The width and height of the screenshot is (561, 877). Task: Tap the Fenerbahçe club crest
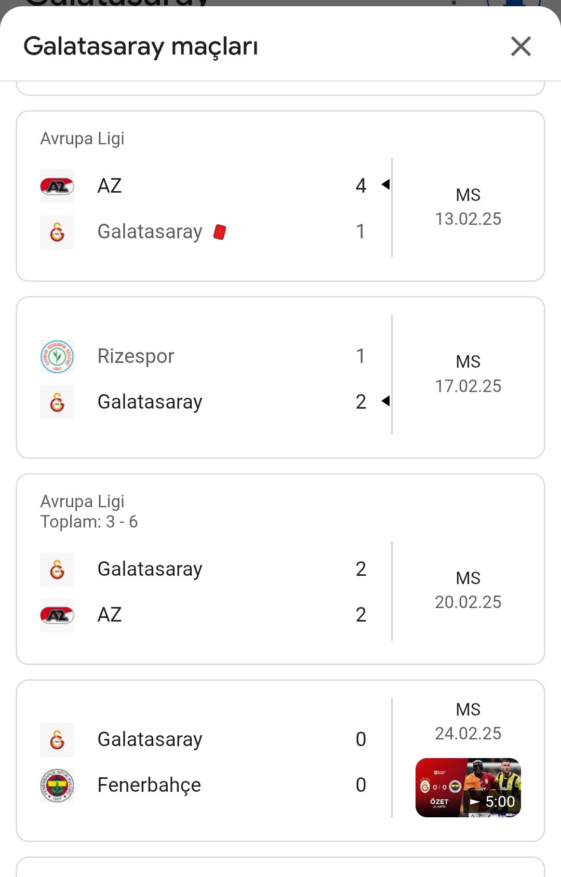tap(57, 786)
